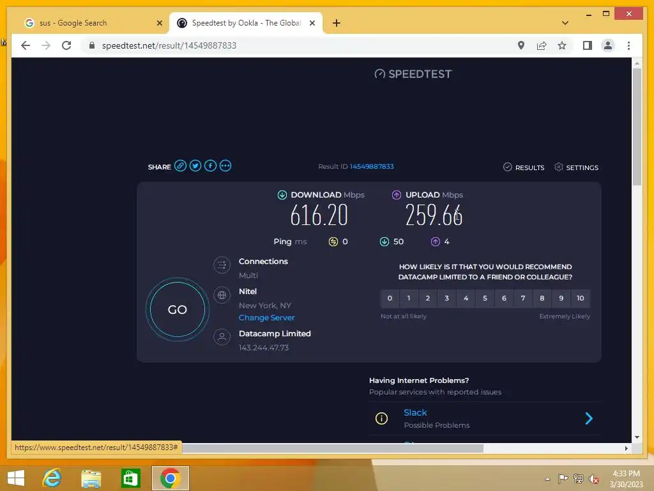Rate recommendation score 4
This screenshot has height=491, width=654.
pos(466,298)
